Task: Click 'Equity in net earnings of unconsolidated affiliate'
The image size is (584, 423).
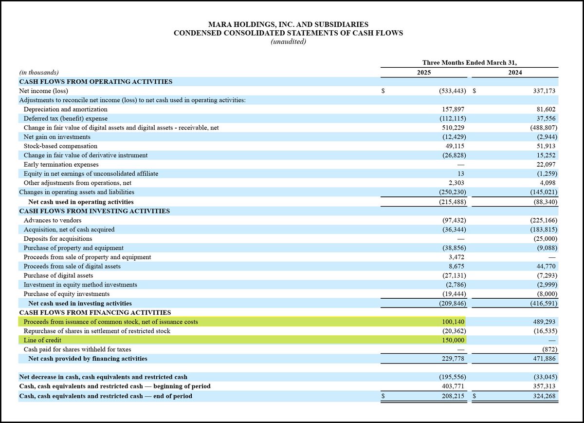Action: pyautogui.click(x=91, y=174)
